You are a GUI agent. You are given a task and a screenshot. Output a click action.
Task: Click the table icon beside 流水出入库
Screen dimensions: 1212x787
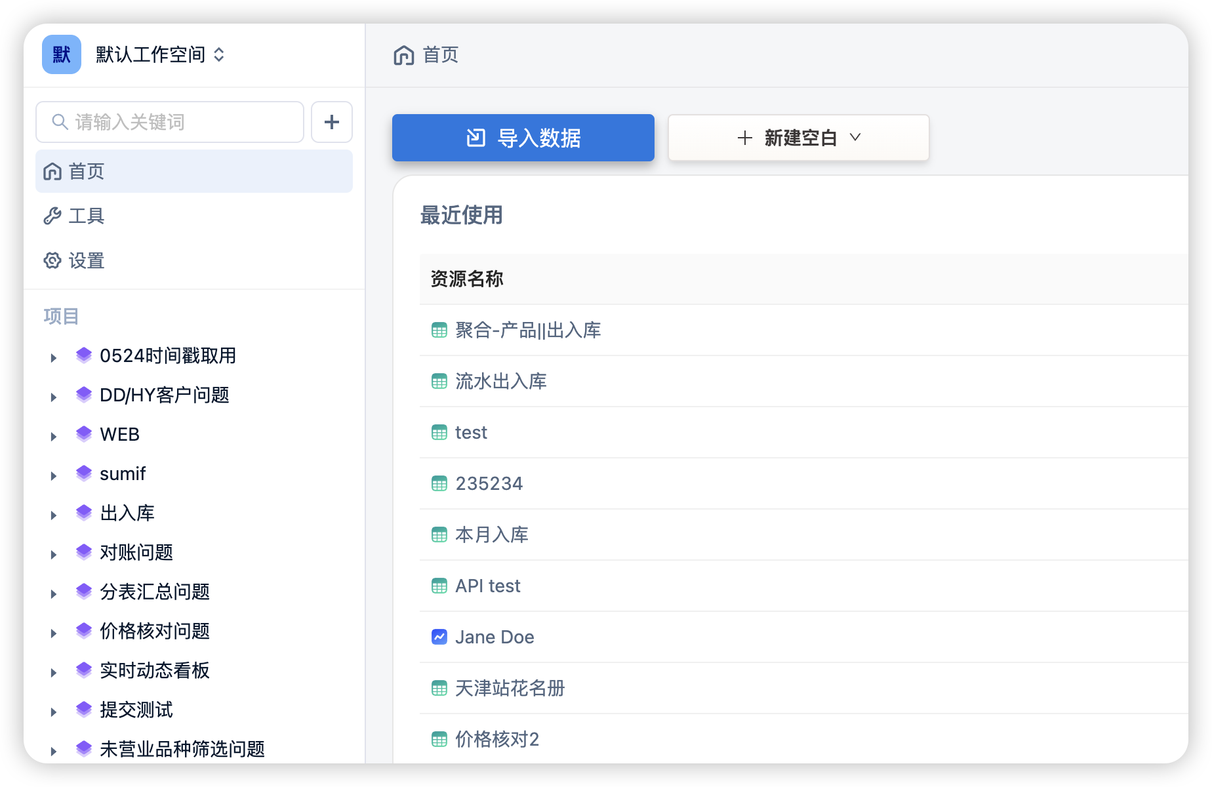439,381
